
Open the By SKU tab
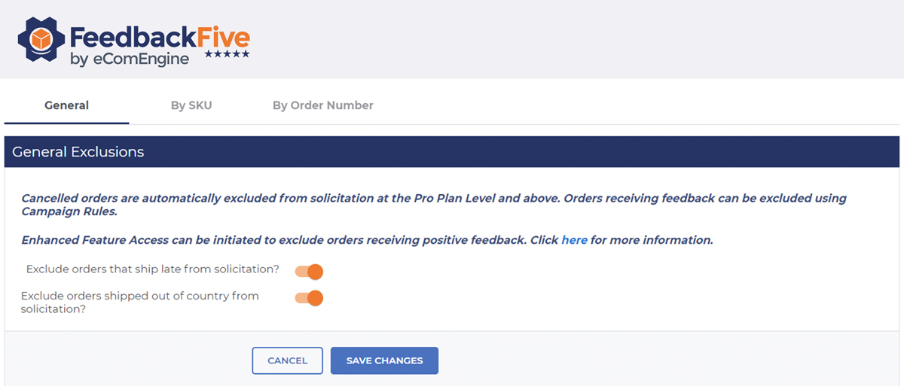point(191,105)
